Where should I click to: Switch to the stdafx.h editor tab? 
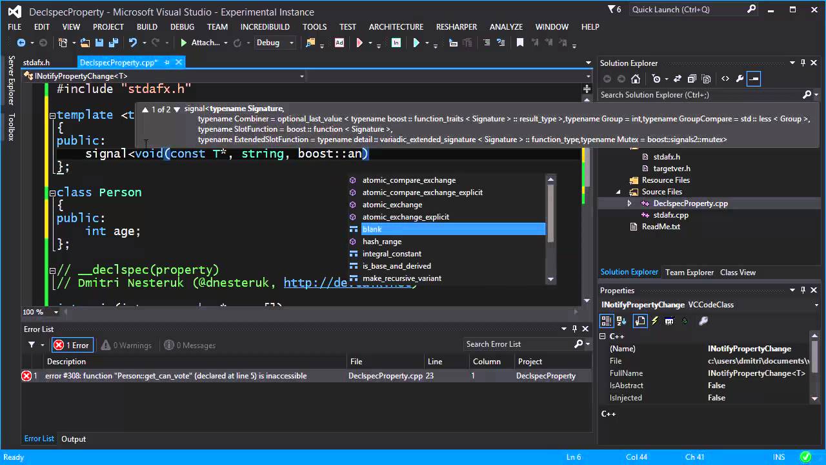(x=36, y=63)
